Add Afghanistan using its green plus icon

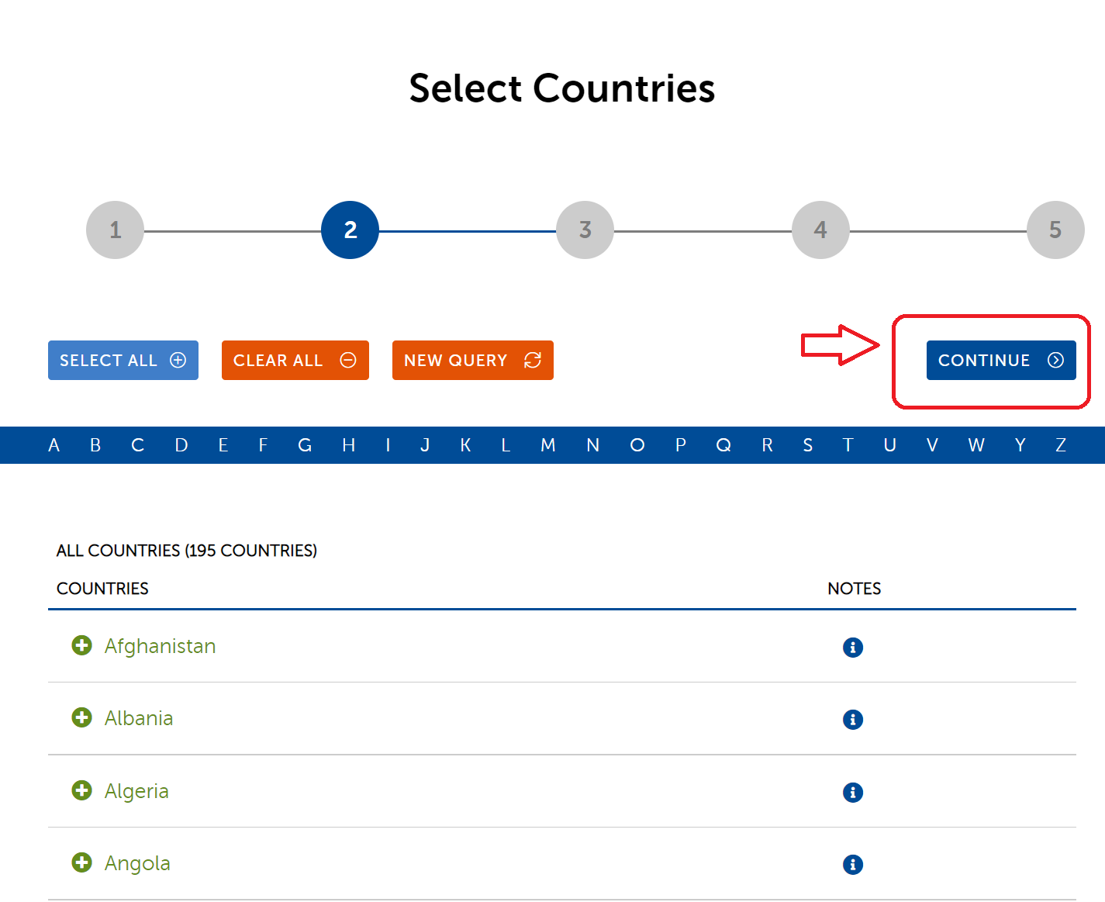point(81,645)
